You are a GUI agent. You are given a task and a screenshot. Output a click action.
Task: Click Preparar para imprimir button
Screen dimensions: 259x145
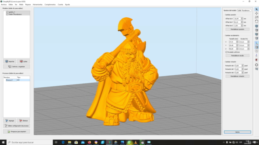pyautogui.click(x=17, y=132)
